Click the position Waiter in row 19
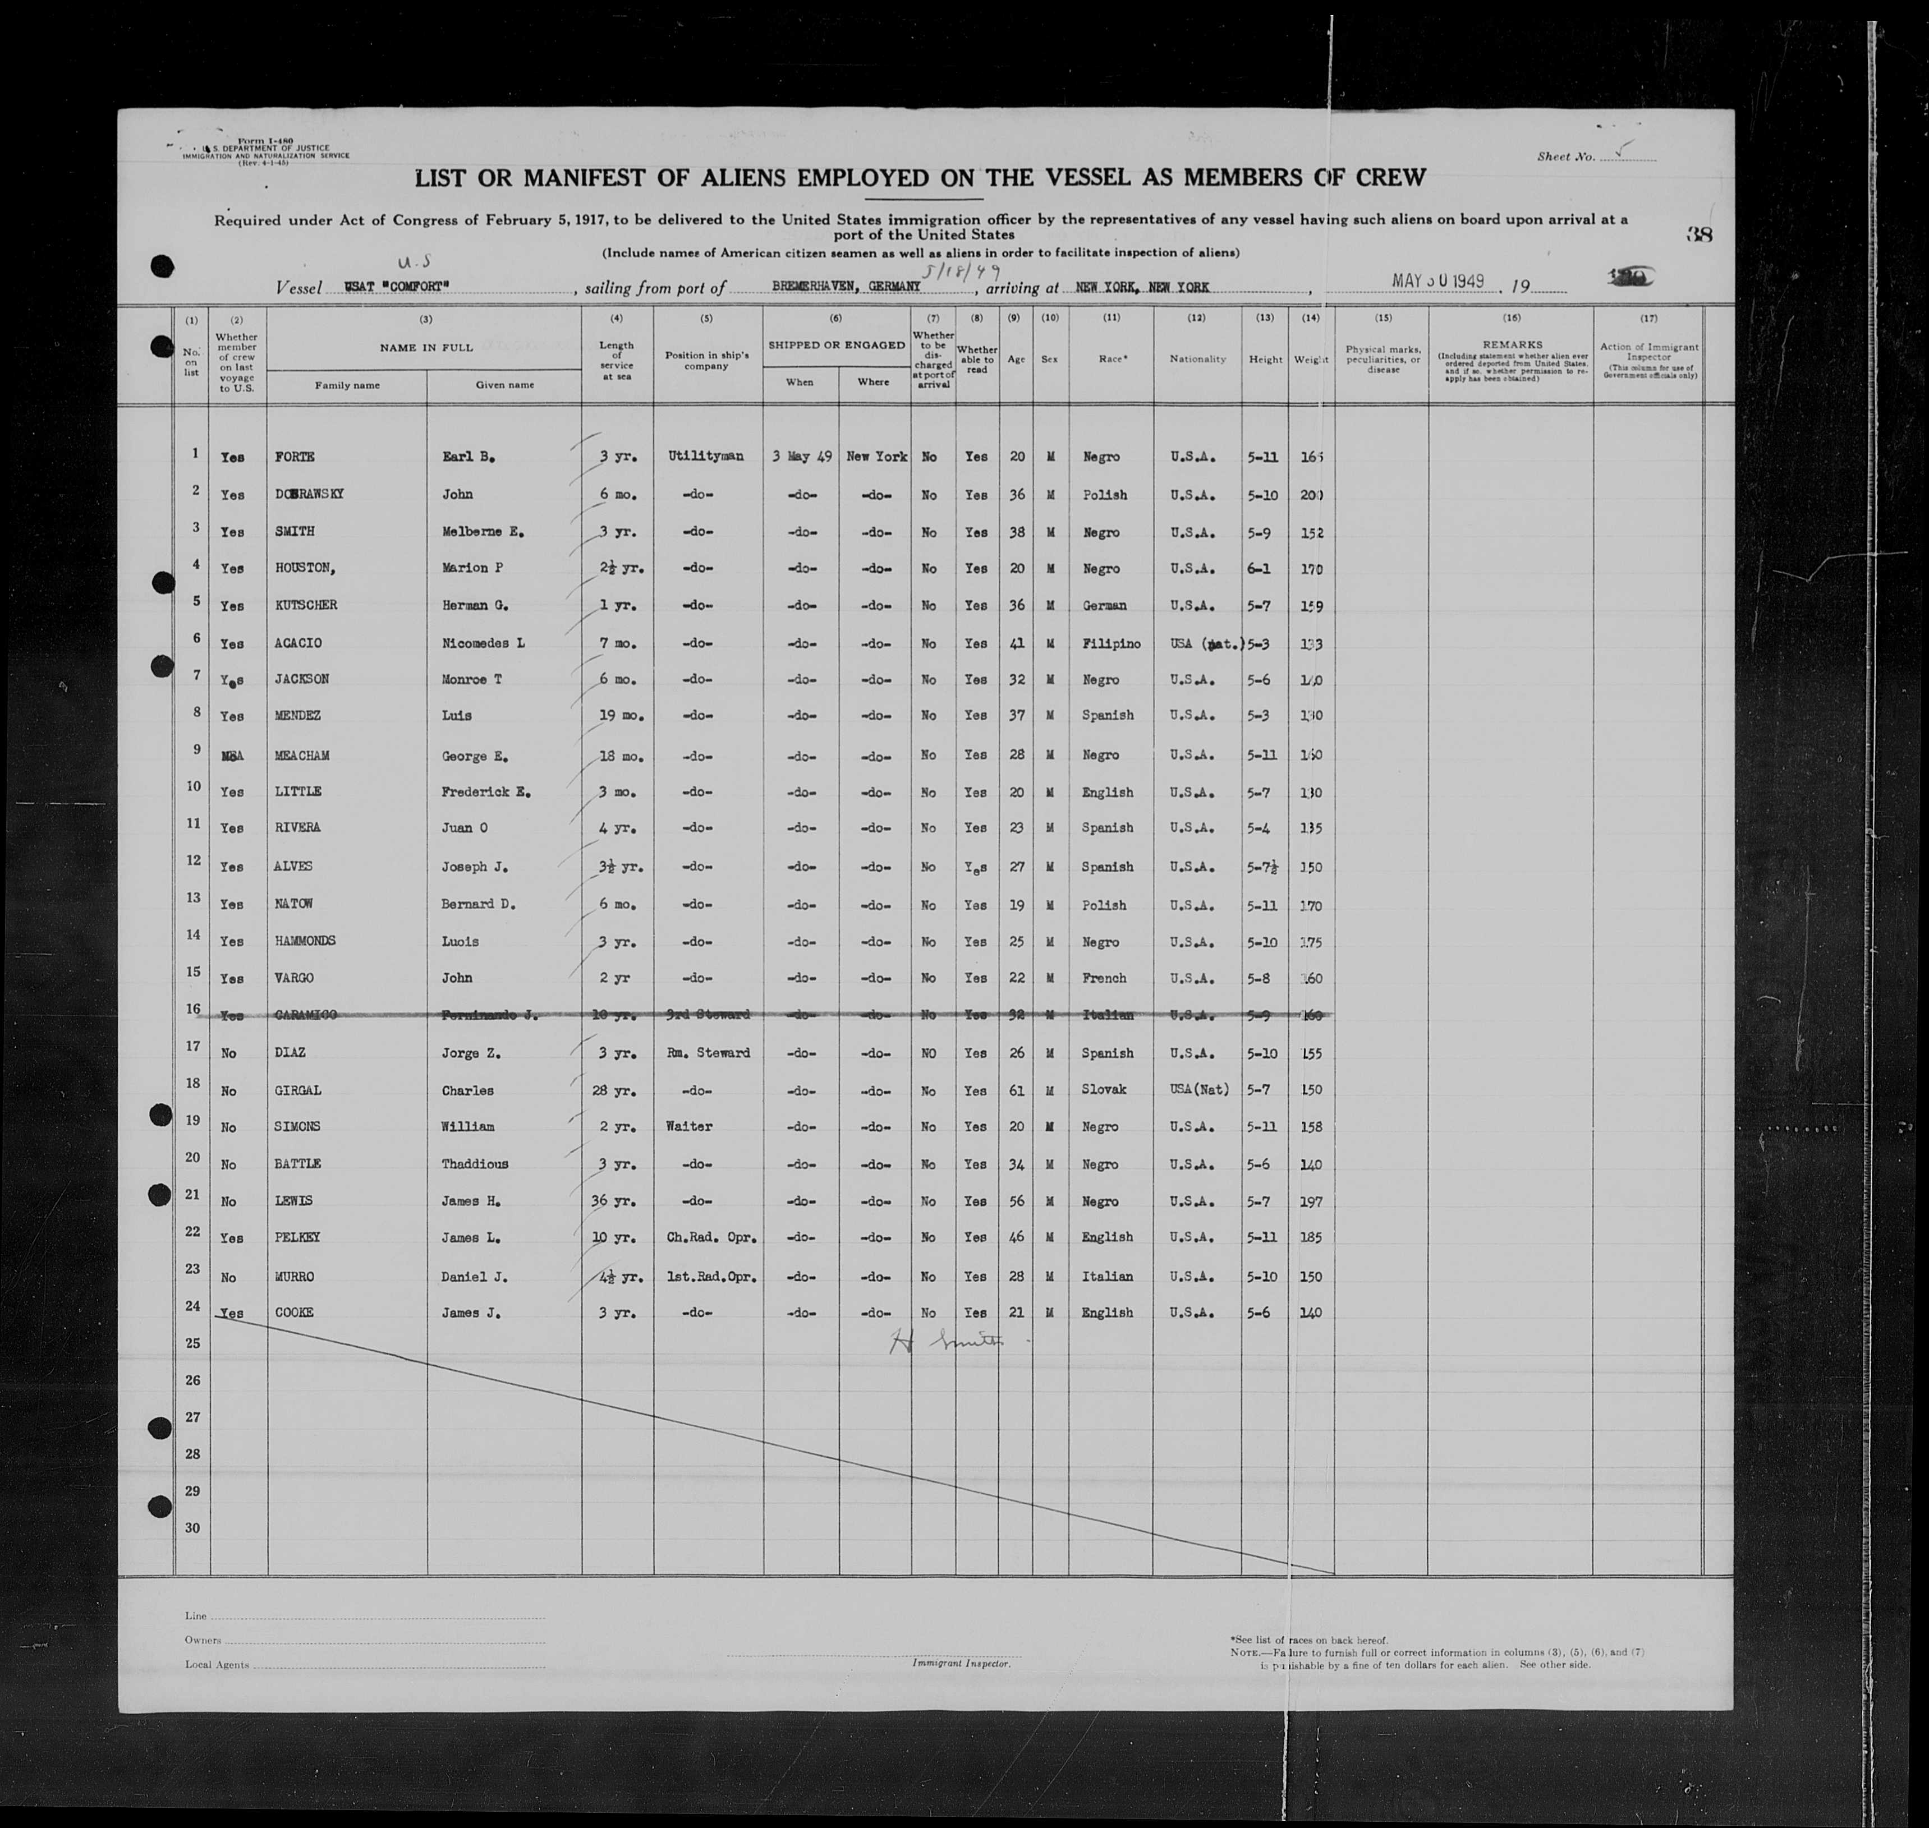Viewport: 1929px width, 1828px height. 689,1126
